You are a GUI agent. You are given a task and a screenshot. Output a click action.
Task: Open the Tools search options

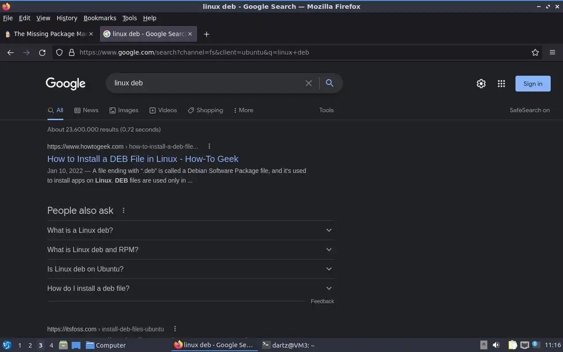pos(326,110)
